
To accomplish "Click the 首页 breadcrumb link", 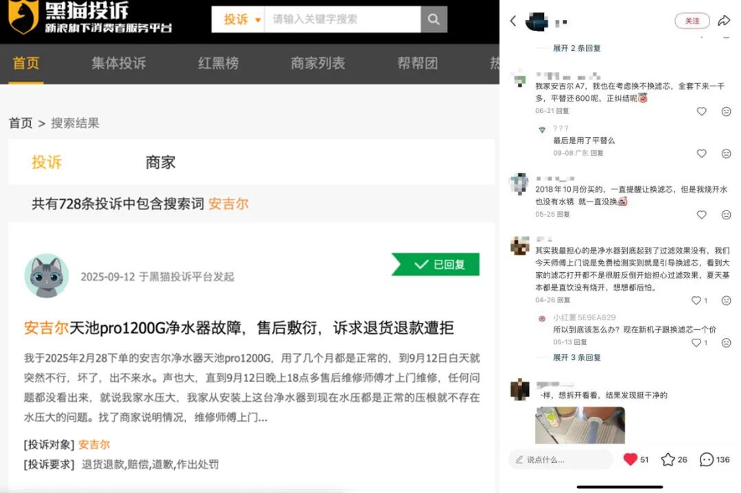I will 21,123.
